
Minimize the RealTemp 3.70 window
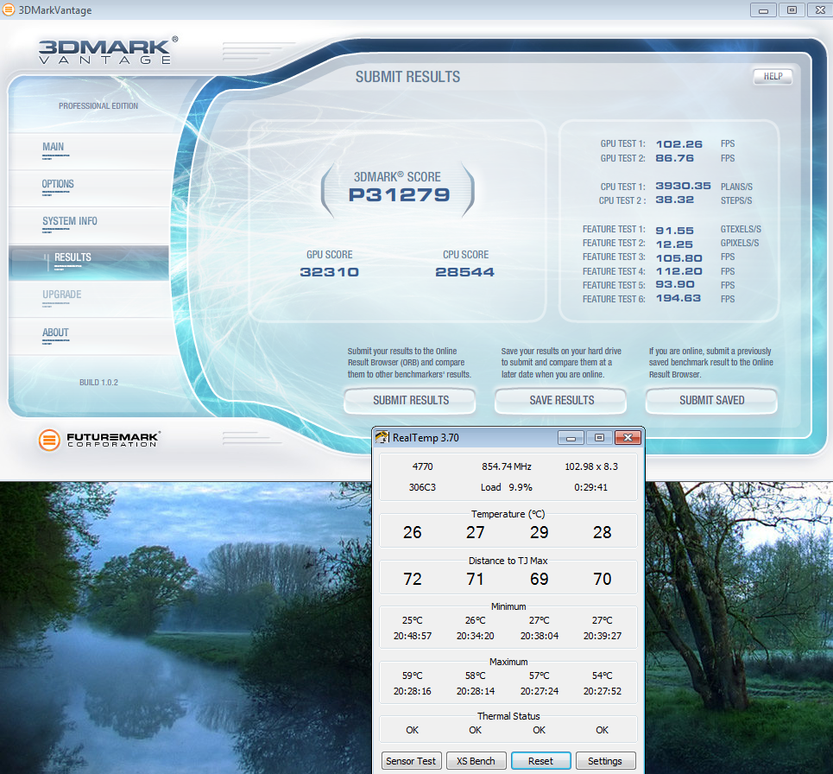pyautogui.click(x=571, y=437)
